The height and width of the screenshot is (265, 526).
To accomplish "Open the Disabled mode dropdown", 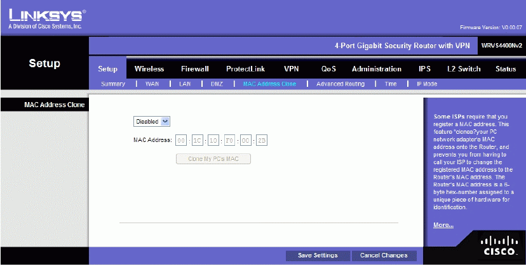I will point(152,122).
